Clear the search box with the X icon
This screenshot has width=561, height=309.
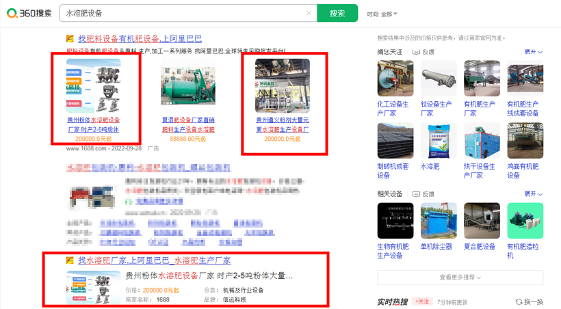click(x=309, y=13)
